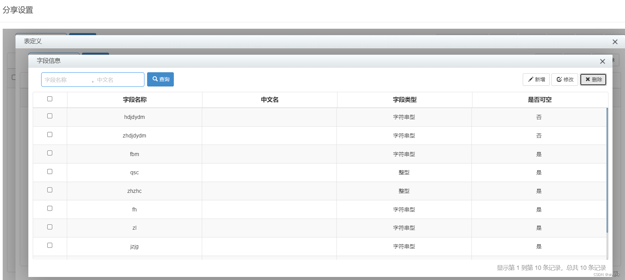Select the fbm field name cell
This screenshot has height=280, width=625.
(x=134, y=154)
